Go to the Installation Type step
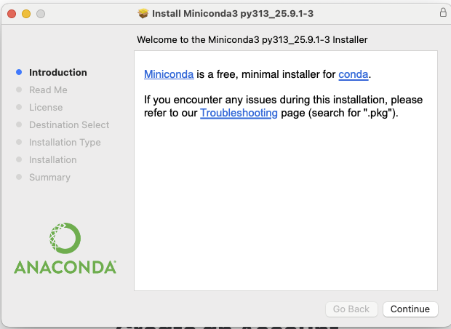451x329 pixels. coord(65,142)
